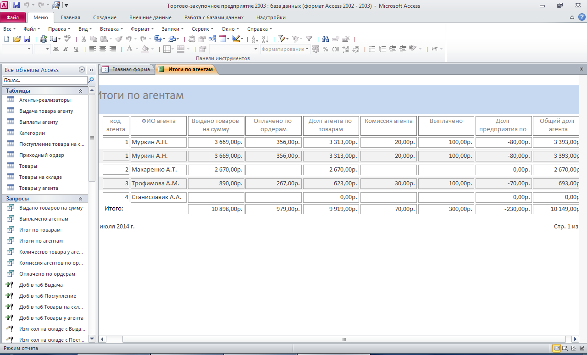Click the Relationships diagram icon
Image resolution: width=587 pixels, height=355 pixels.
pyautogui.click(x=212, y=39)
